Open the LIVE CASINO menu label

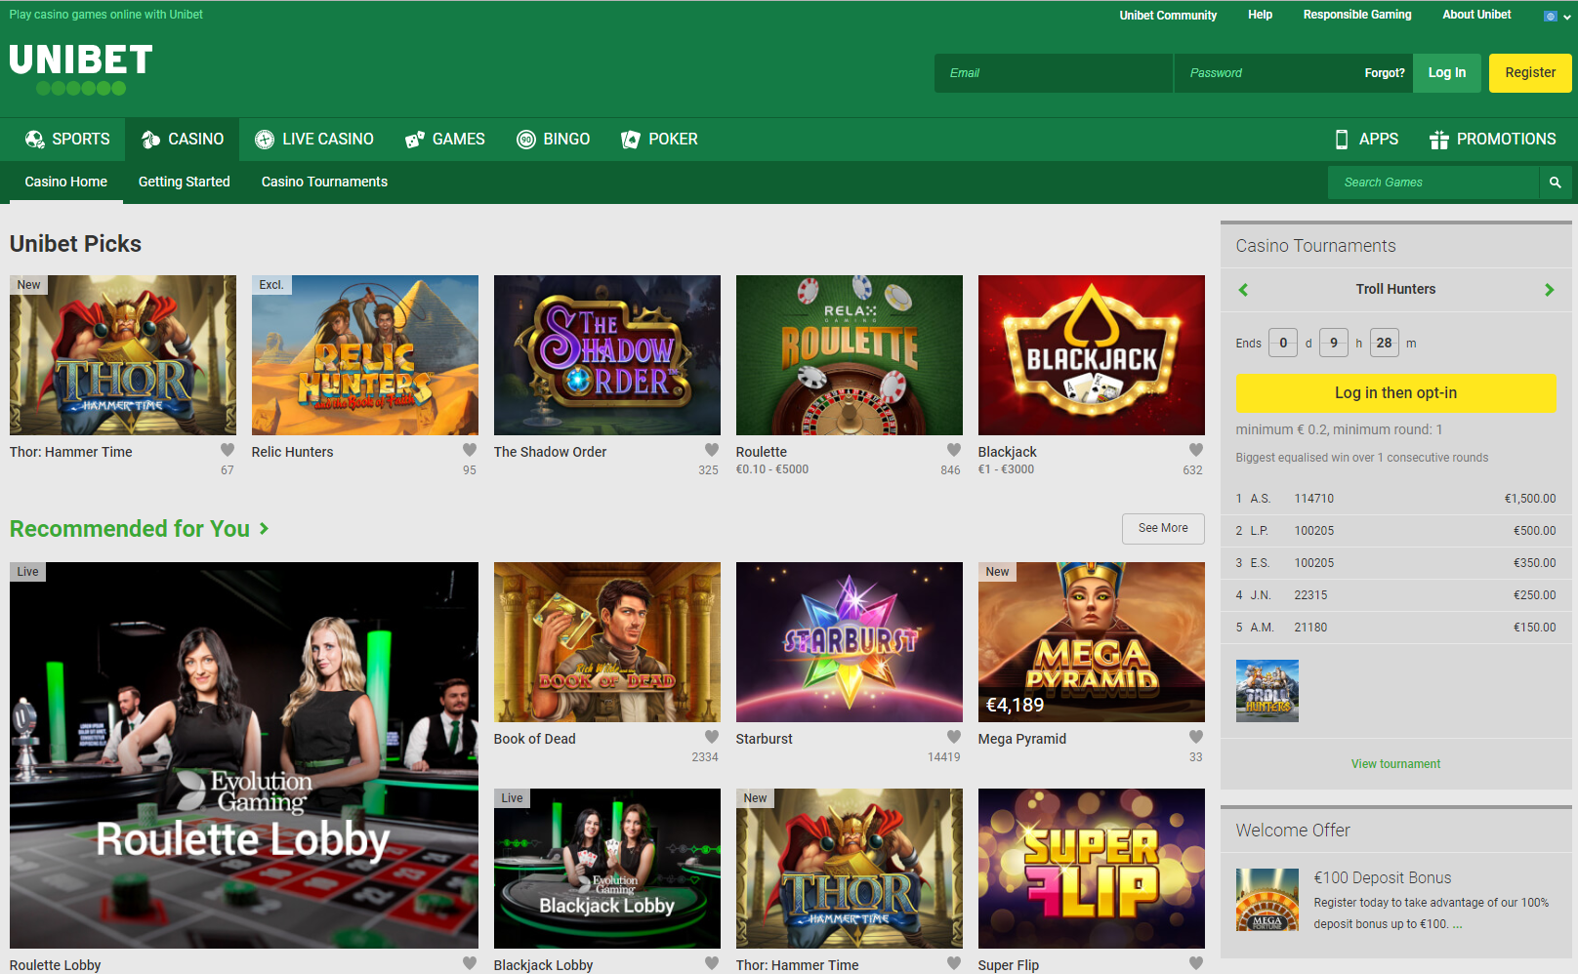[328, 140]
